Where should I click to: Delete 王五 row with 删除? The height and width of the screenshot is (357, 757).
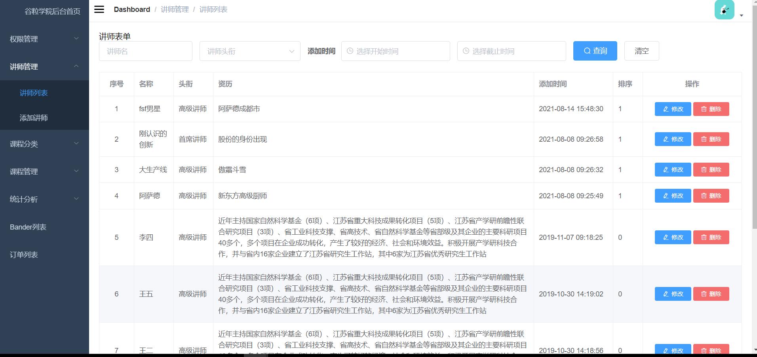[711, 294]
